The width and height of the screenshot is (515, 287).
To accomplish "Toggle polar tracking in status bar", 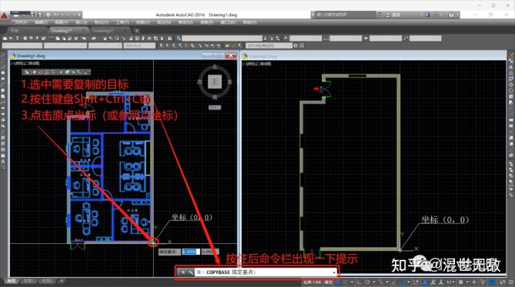I will pos(368,282).
